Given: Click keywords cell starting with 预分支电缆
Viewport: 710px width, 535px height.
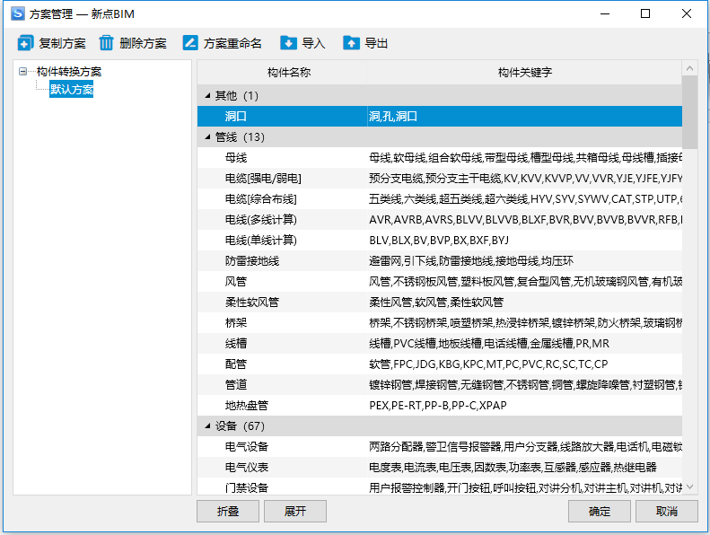Looking at the screenshot, I should [525, 179].
